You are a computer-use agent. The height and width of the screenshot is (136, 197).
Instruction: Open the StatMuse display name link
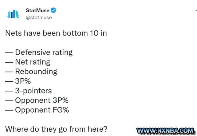pos(37,10)
